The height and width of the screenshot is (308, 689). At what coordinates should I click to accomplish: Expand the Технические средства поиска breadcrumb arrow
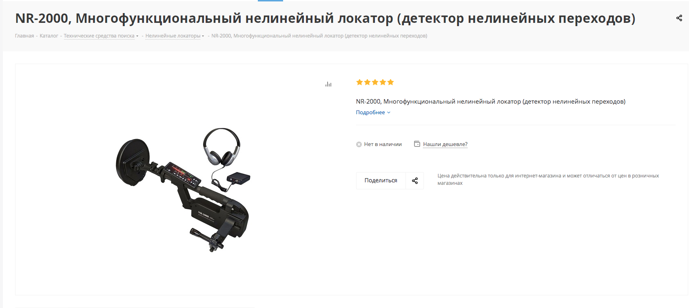(x=137, y=36)
